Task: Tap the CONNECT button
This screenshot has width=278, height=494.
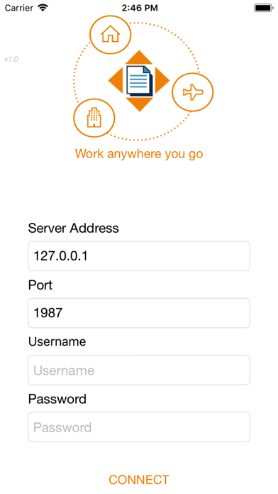Action: point(139,480)
